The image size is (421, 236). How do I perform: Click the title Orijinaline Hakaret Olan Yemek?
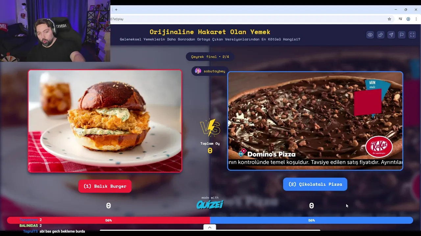(210, 32)
